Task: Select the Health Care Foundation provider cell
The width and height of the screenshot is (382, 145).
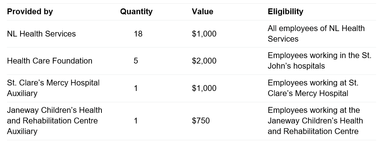Action: 49,61
